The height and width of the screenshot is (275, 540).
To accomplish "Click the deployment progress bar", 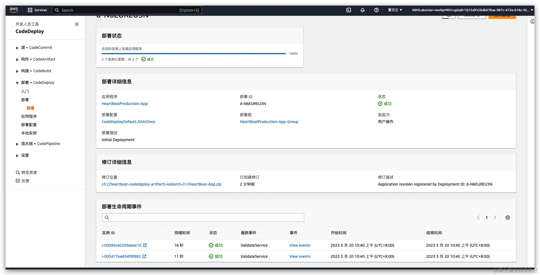I will pos(194,54).
